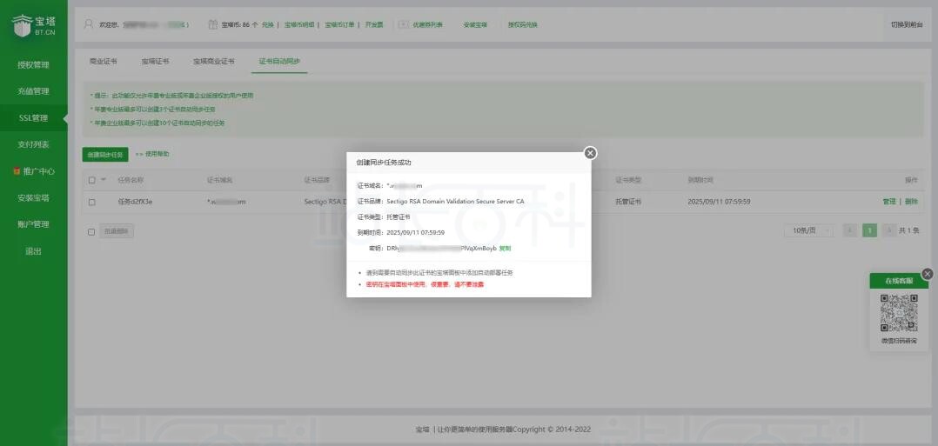Viewport: 938px width, 446px height.
Task: Open 授权管理 in the sidebar
Action: click(x=33, y=65)
